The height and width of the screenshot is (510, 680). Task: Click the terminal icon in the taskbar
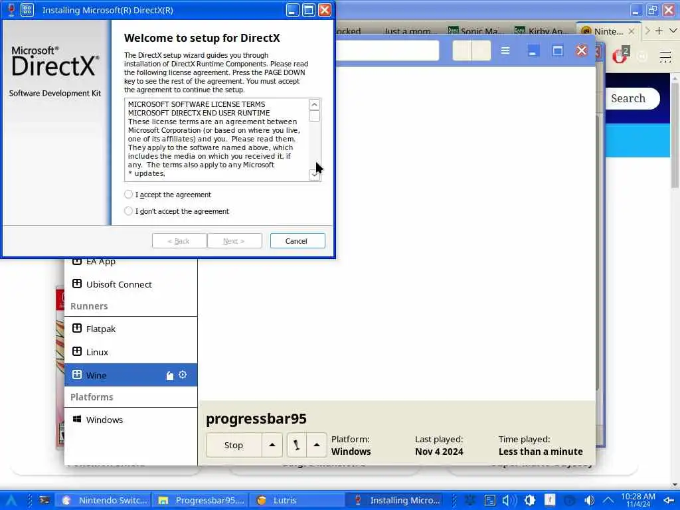44,501
